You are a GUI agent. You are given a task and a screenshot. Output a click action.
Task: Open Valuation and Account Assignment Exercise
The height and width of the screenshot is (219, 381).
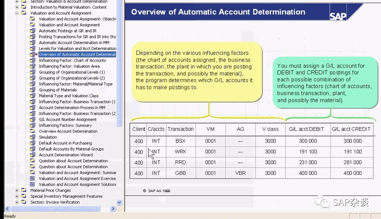coord(77,179)
